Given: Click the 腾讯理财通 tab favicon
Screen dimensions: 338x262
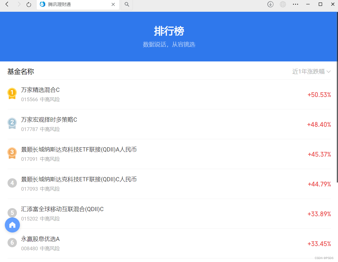Looking at the screenshot, I should pos(43,4).
